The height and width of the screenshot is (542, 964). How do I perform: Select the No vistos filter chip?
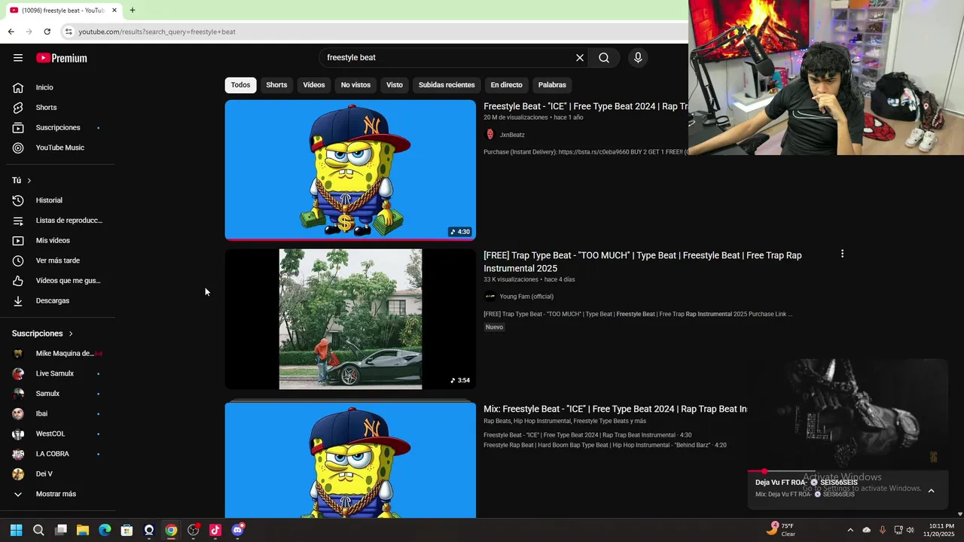pos(355,85)
